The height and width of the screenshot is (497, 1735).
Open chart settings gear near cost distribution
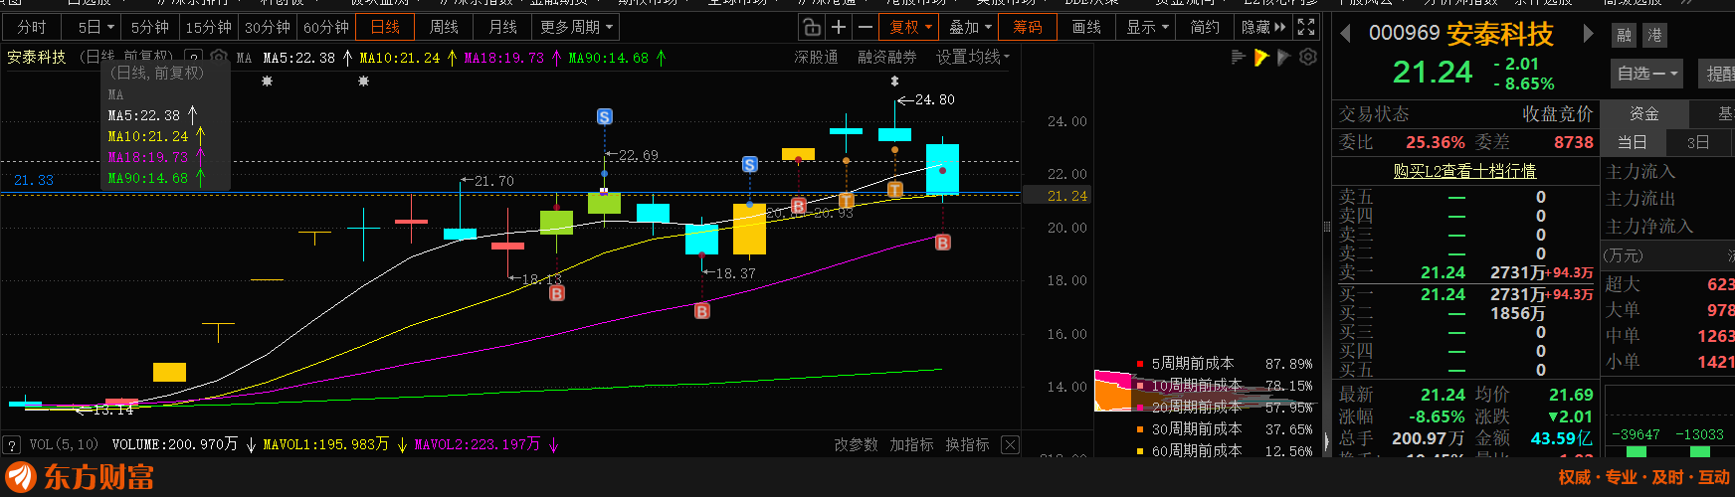(1308, 58)
